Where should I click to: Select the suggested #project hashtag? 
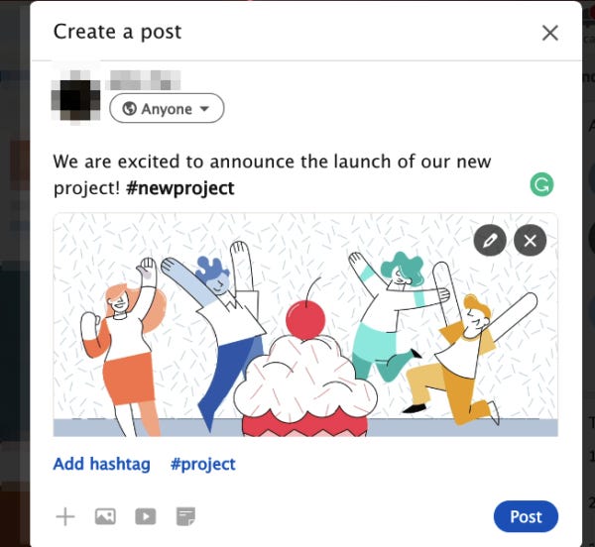point(203,464)
